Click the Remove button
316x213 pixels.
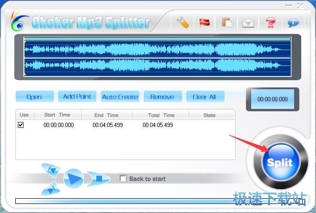pos(162,97)
